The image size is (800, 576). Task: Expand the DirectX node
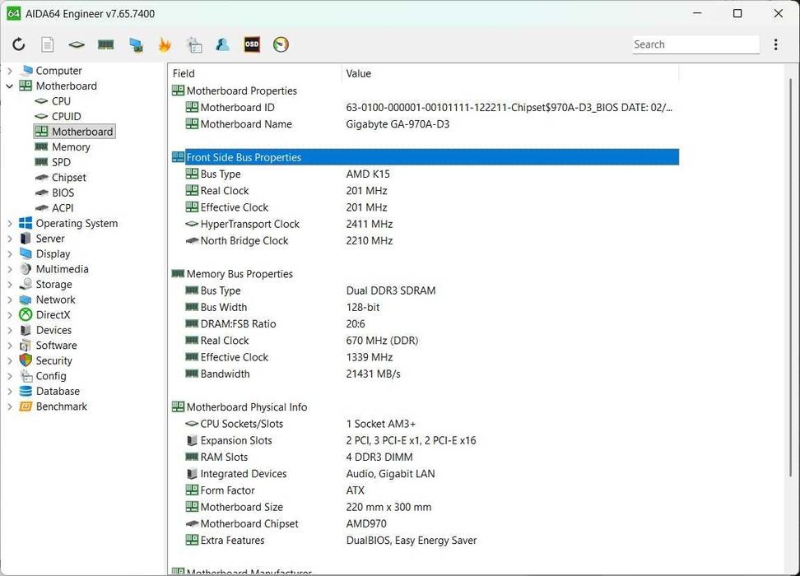coord(10,315)
